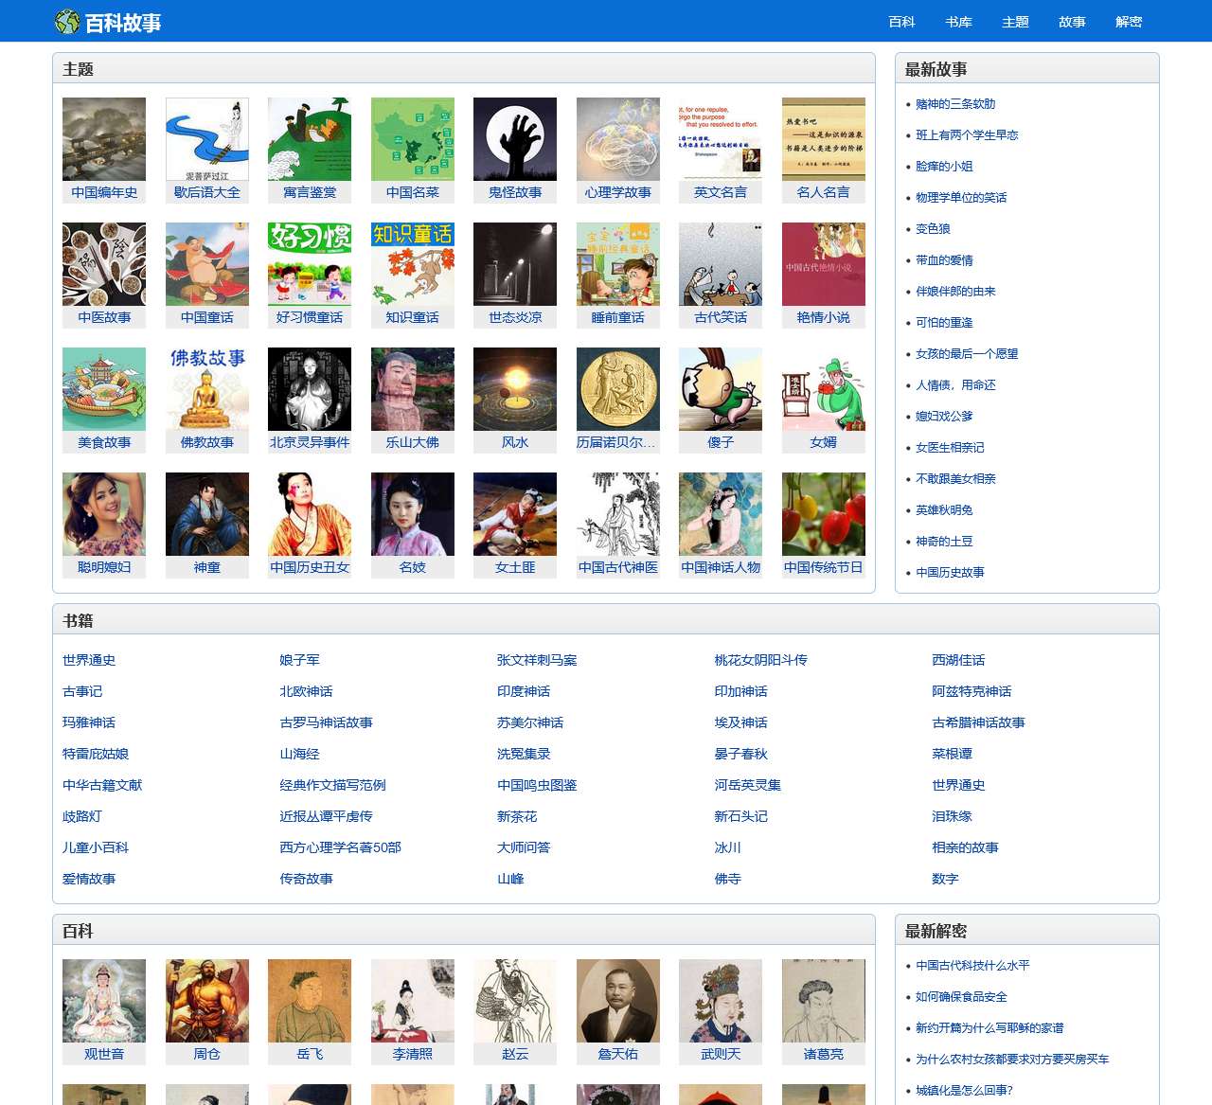Open the 中国编年史 topic thumbnail
The height and width of the screenshot is (1105, 1212).
click(104, 139)
